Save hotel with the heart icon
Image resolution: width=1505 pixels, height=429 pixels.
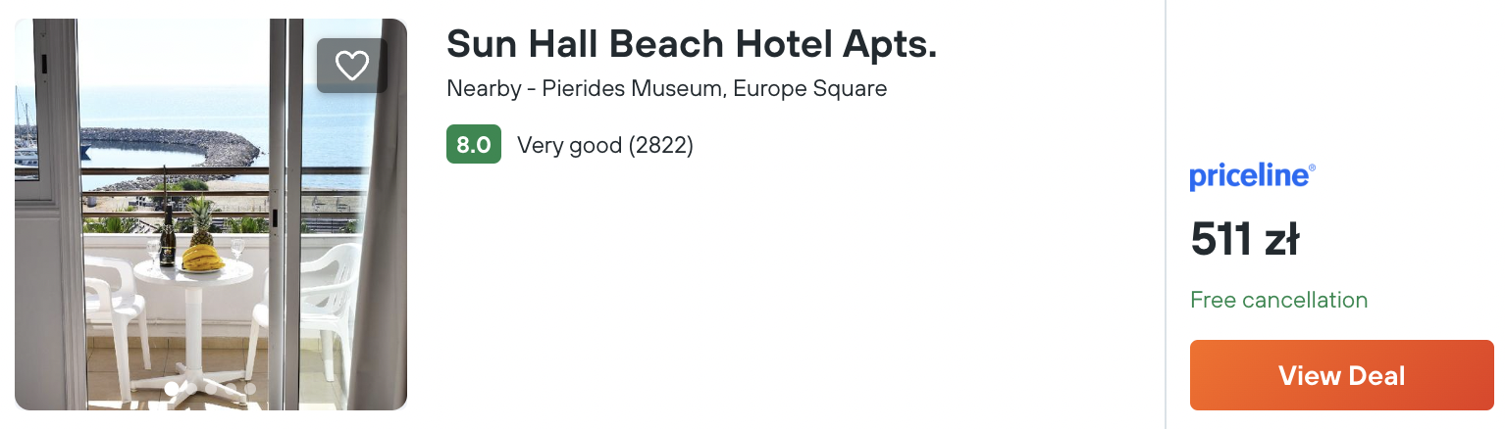[351, 66]
